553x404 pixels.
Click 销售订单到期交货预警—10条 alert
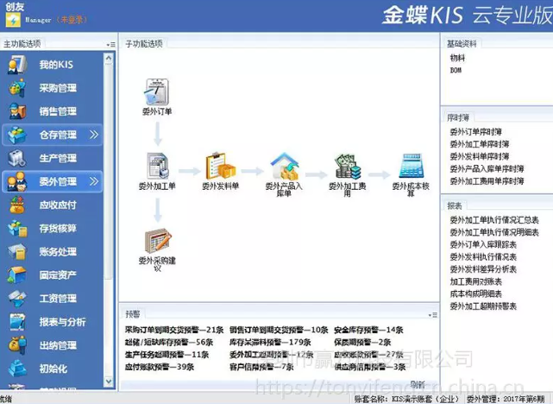point(279,331)
